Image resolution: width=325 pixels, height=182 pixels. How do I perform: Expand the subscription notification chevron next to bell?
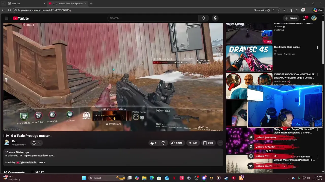point(39,143)
